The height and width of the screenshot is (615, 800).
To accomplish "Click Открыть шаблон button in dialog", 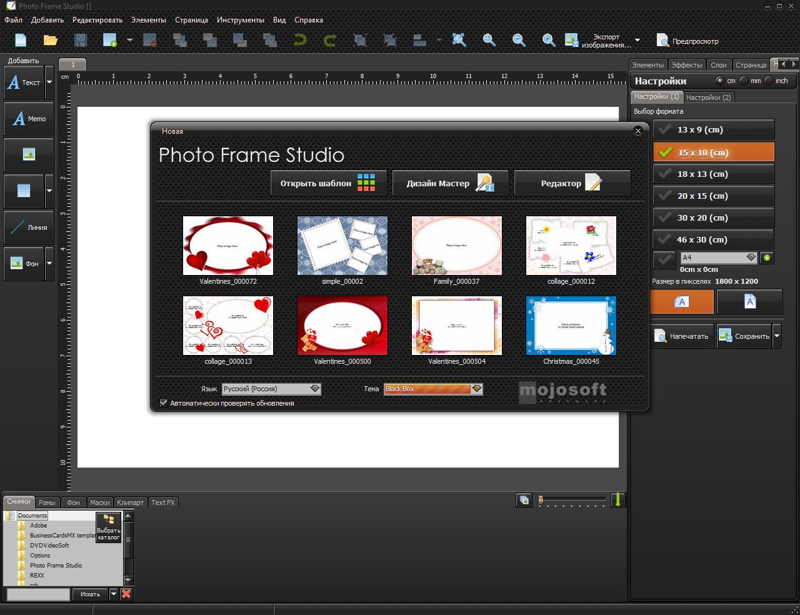I will click(329, 183).
